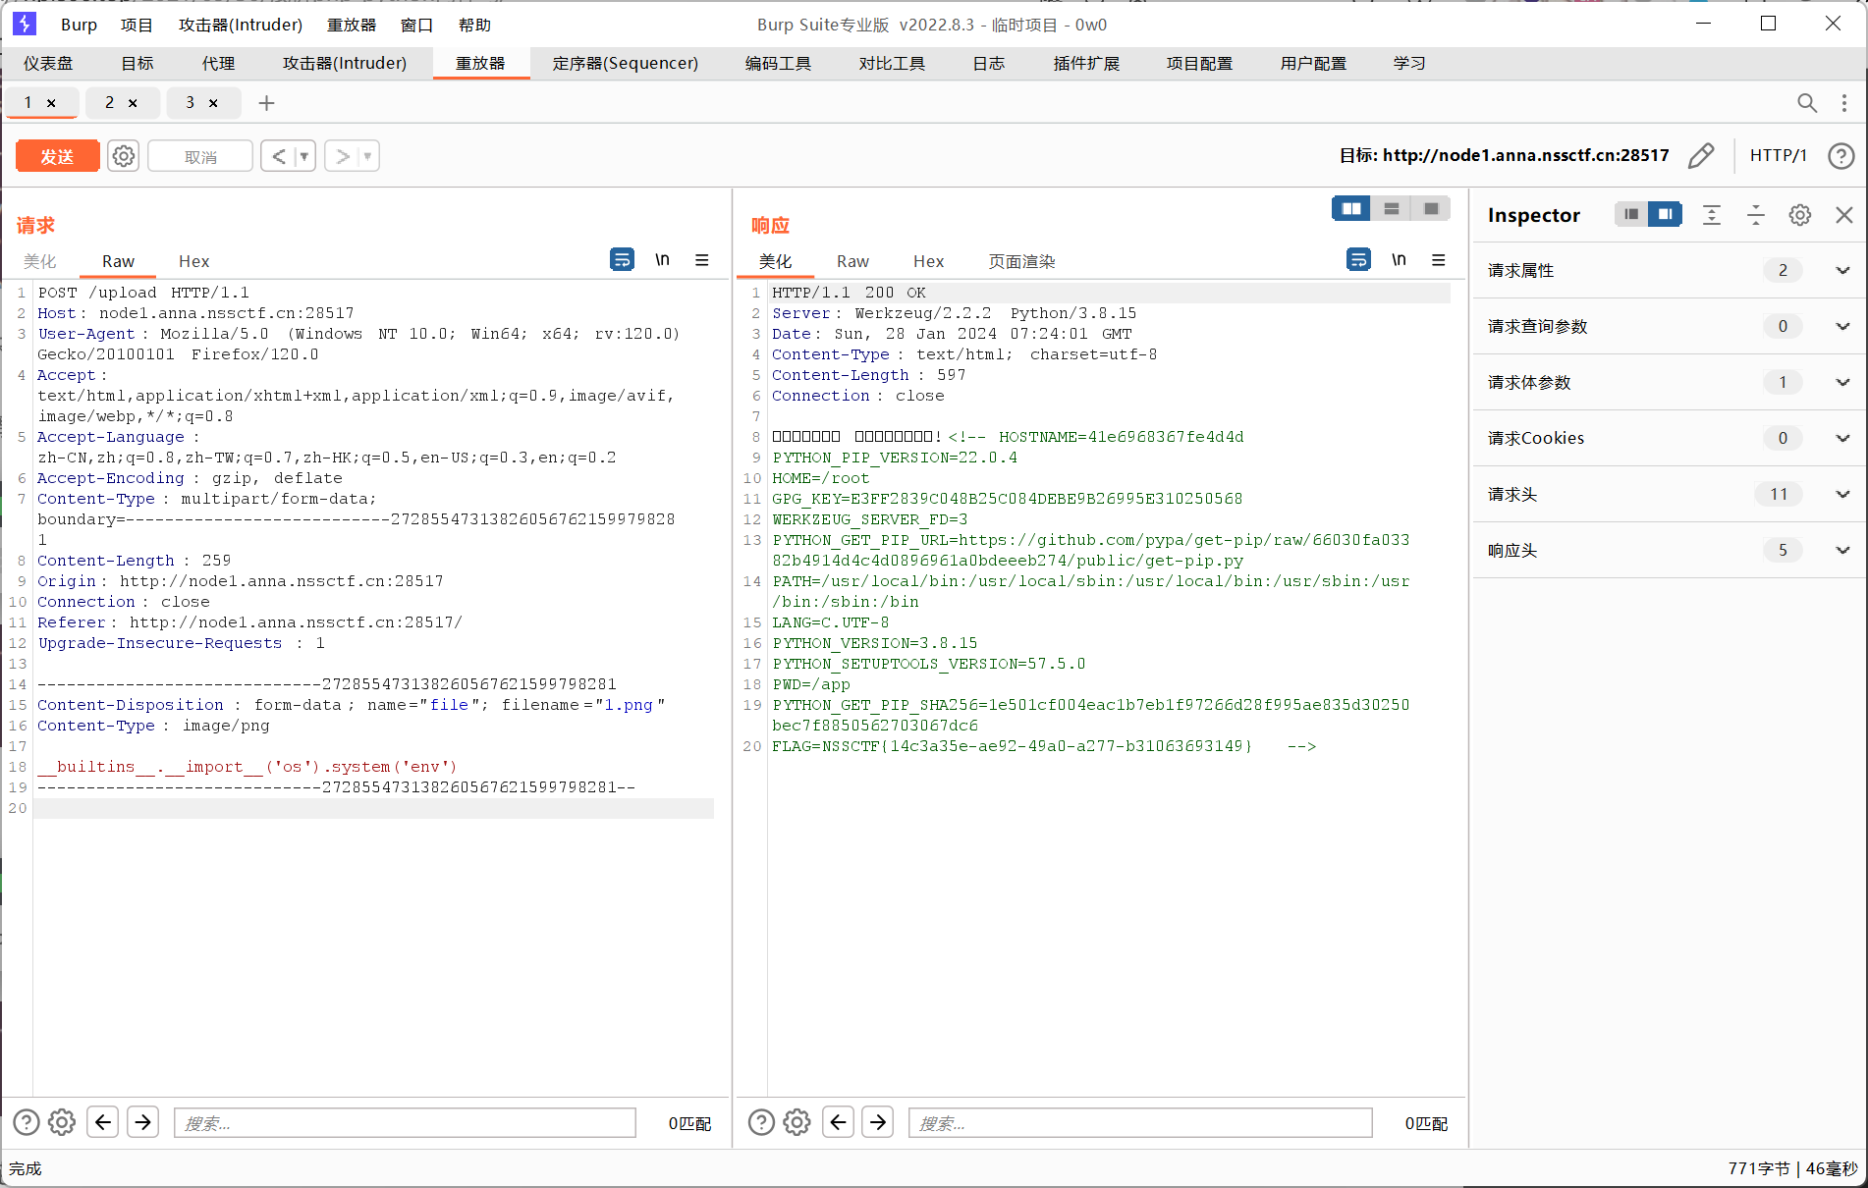Image resolution: width=1868 pixels, height=1188 pixels.
Task: Open the 帮助 menu
Action: pyautogui.click(x=474, y=25)
